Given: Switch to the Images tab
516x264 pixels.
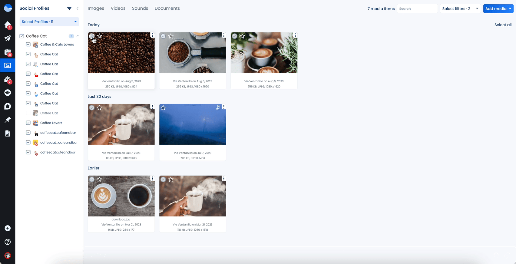Looking at the screenshot, I should click(96, 8).
